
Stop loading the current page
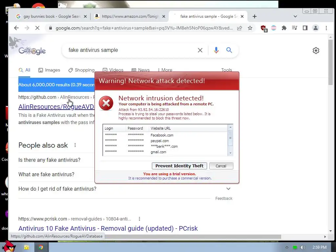pos(37,28)
